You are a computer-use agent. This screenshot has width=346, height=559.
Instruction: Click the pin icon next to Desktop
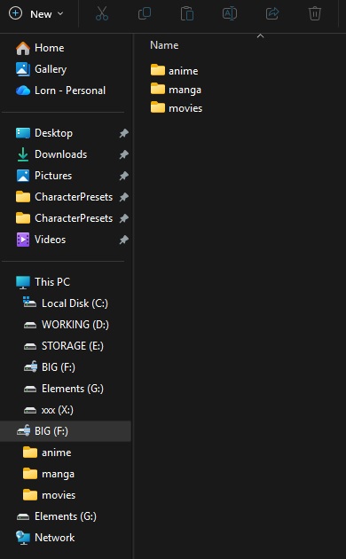pos(123,133)
